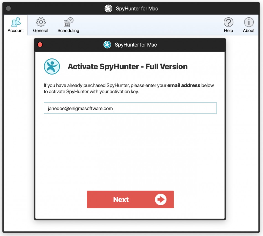Click the General gear icon
The height and width of the screenshot is (236, 263).
[41, 22]
